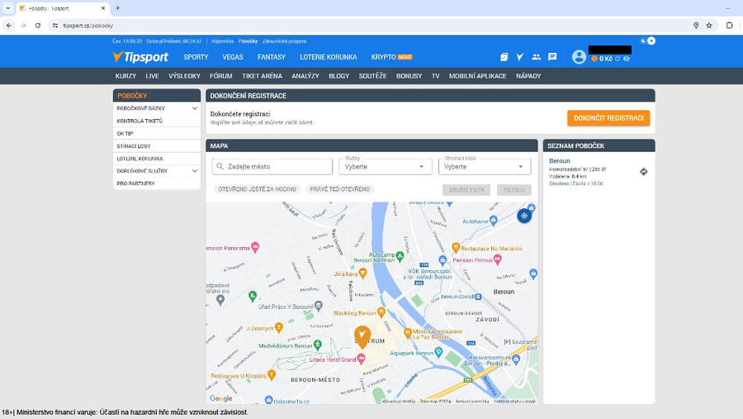Open the tickets icon in the header
This screenshot has width=743, height=419.
click(504, 57)
